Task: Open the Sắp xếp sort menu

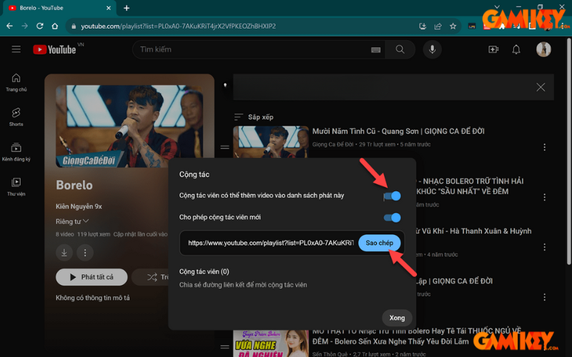Action: click(254, 117)
